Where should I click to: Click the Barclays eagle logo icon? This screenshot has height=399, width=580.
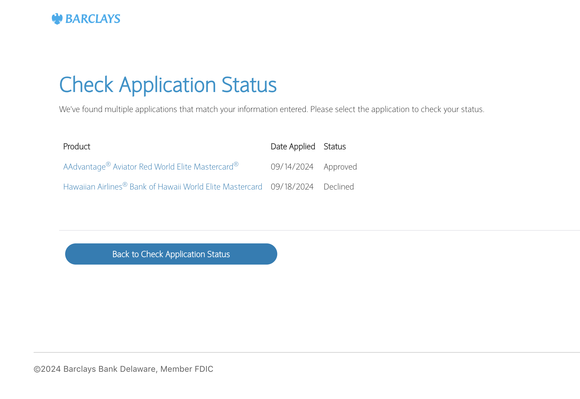click(x=57, y=19)
